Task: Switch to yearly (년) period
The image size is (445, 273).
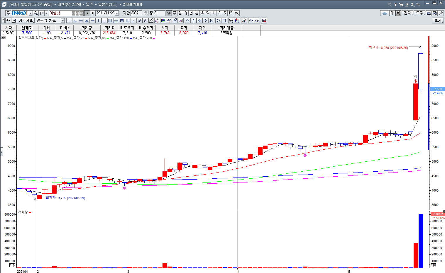Action: [x=191, y=13]
